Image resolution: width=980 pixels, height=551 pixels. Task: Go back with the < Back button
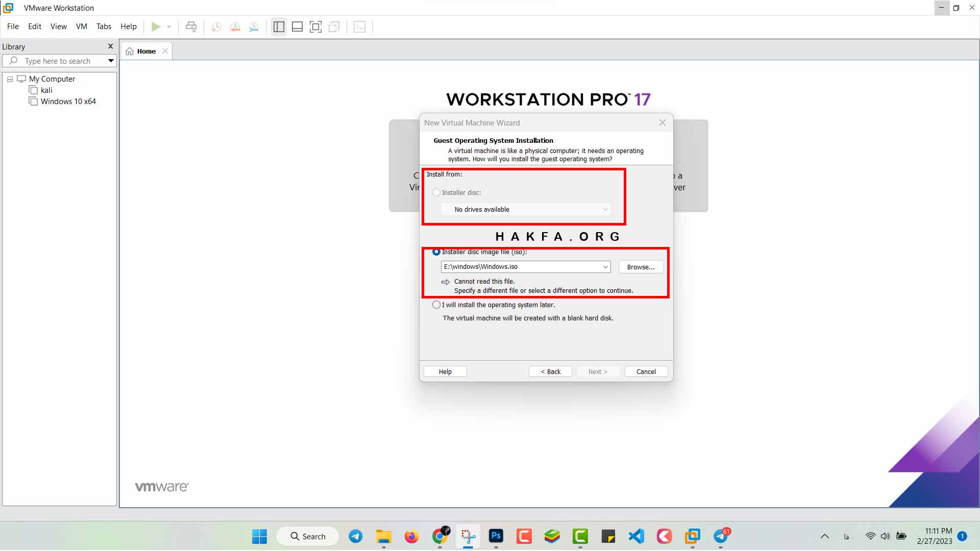point(550,372)
